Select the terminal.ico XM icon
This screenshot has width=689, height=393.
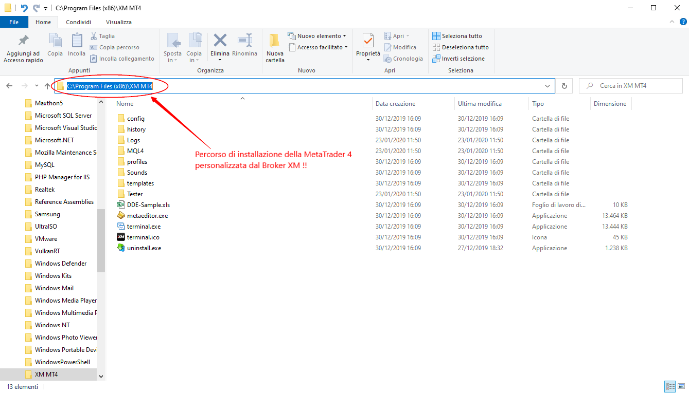click(x=121, y=237)
